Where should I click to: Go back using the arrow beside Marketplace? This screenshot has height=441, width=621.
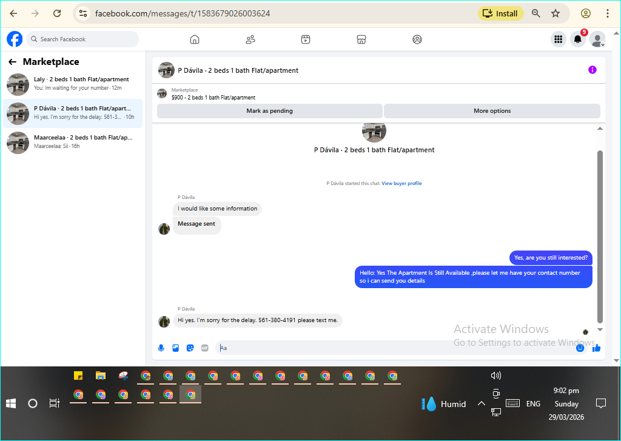coord(13,62)
